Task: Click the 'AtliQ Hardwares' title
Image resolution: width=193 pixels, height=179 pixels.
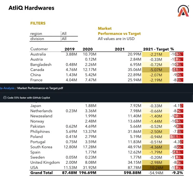Action: (x=31, y=8)
